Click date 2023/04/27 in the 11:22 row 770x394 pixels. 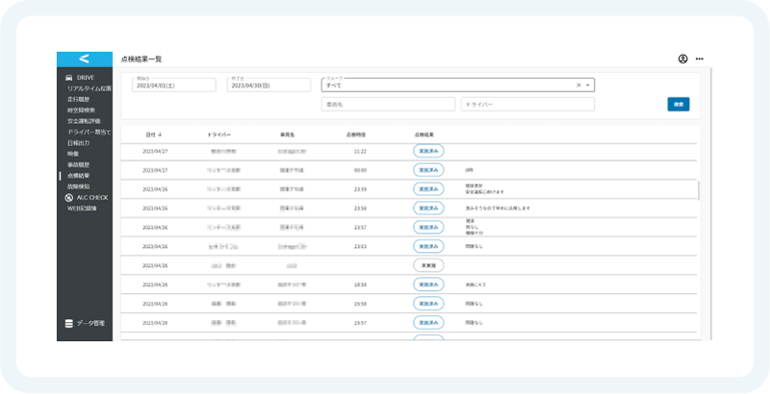(x=155, y=152)
